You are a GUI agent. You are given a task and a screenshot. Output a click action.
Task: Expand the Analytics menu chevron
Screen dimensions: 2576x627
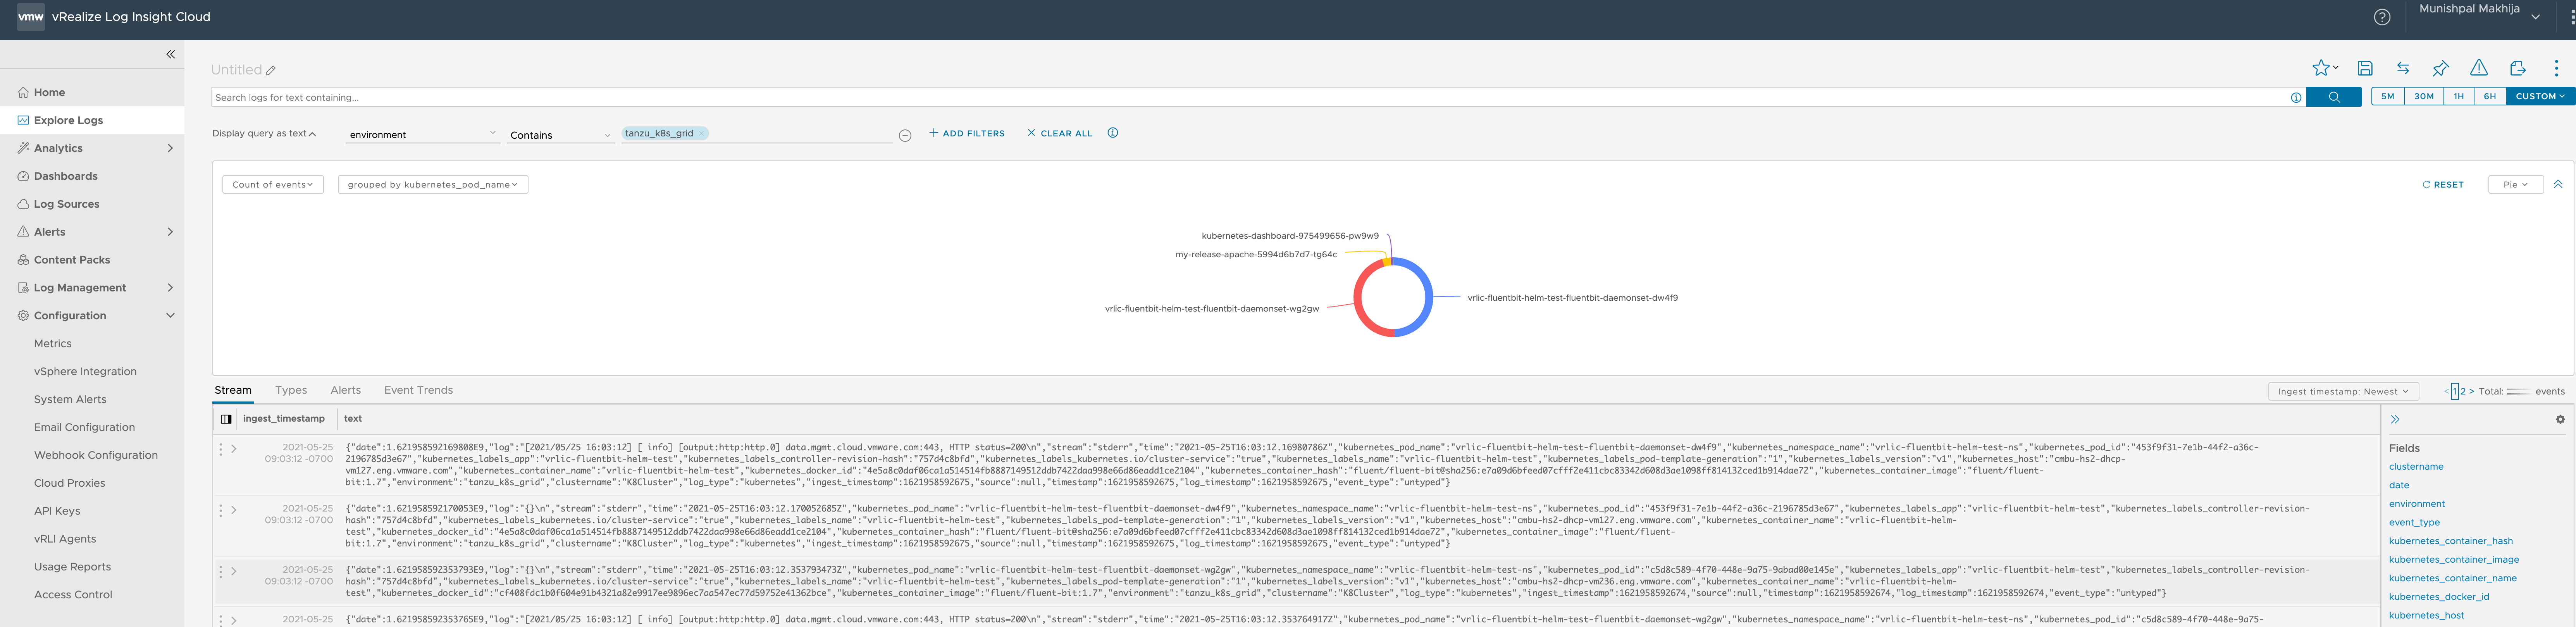click(x=170, y=148)
